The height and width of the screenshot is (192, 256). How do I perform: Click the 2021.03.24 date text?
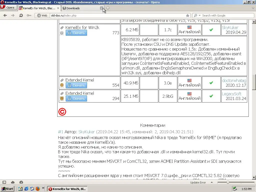pyautogui.click(x=236, y=98)
